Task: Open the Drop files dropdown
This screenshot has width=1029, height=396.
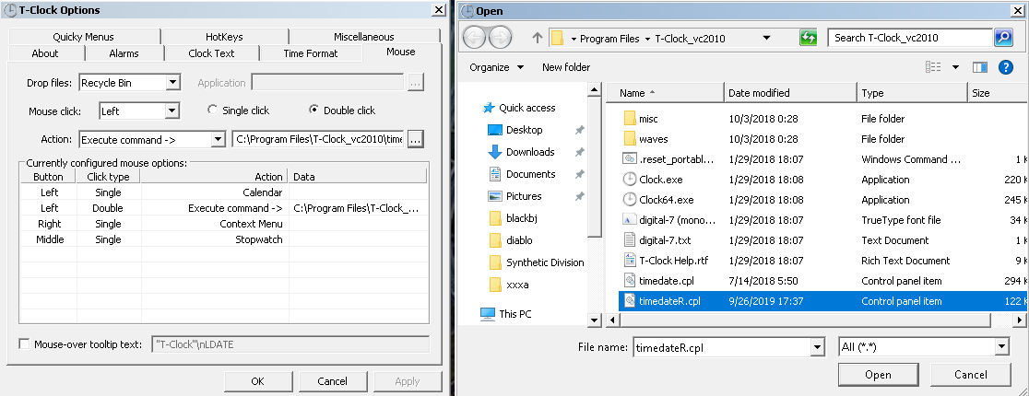Action: [x=173, y=83]
